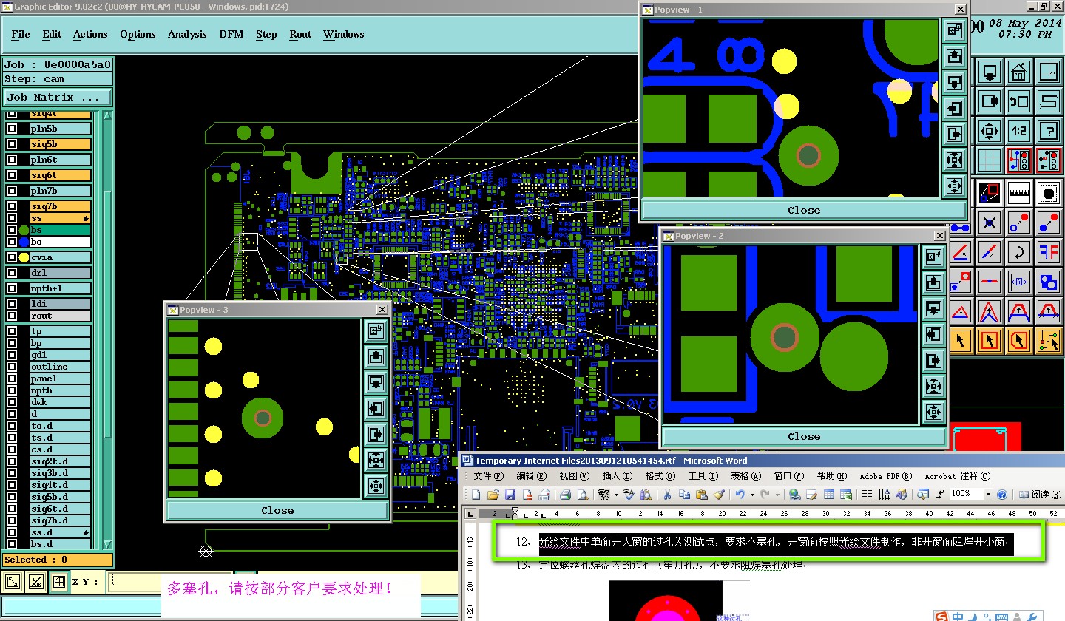The width and height of the screenshot is (1065, 621).
Task: Click the delete feature X icon
Action: tap(990, 222)
